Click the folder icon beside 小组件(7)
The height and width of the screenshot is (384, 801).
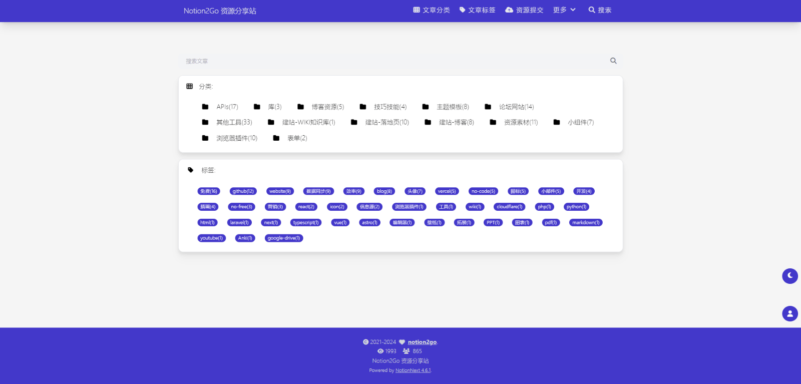(557, 122)
